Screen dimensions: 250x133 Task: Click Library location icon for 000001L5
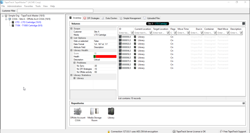pos(135,40)
